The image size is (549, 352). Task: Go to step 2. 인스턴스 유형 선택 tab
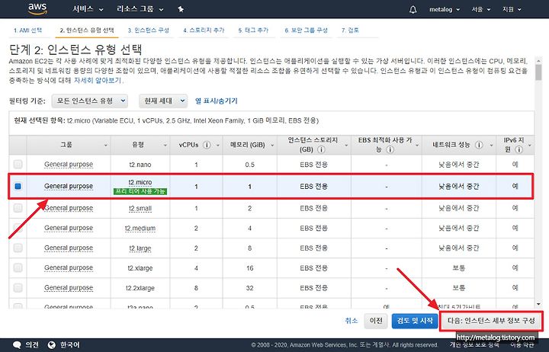coord(87,30)
